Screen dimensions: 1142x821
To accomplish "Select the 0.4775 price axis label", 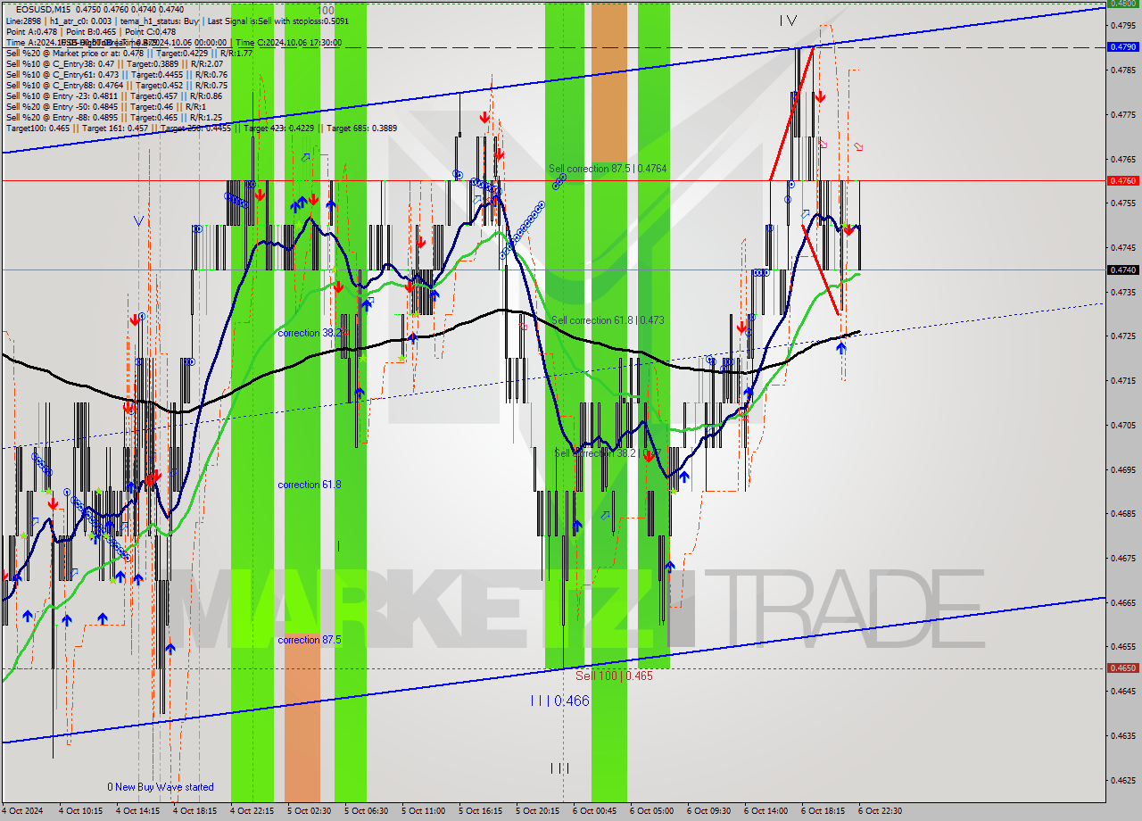I will [1122, 114].
